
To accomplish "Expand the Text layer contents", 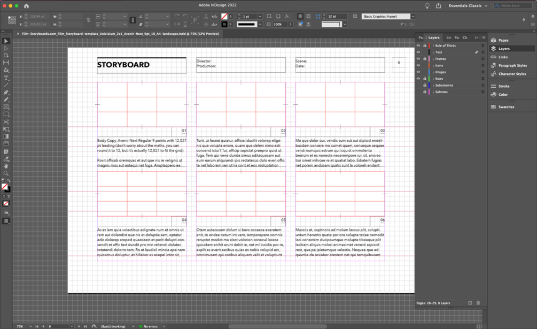I will click(x=433, y=52).
